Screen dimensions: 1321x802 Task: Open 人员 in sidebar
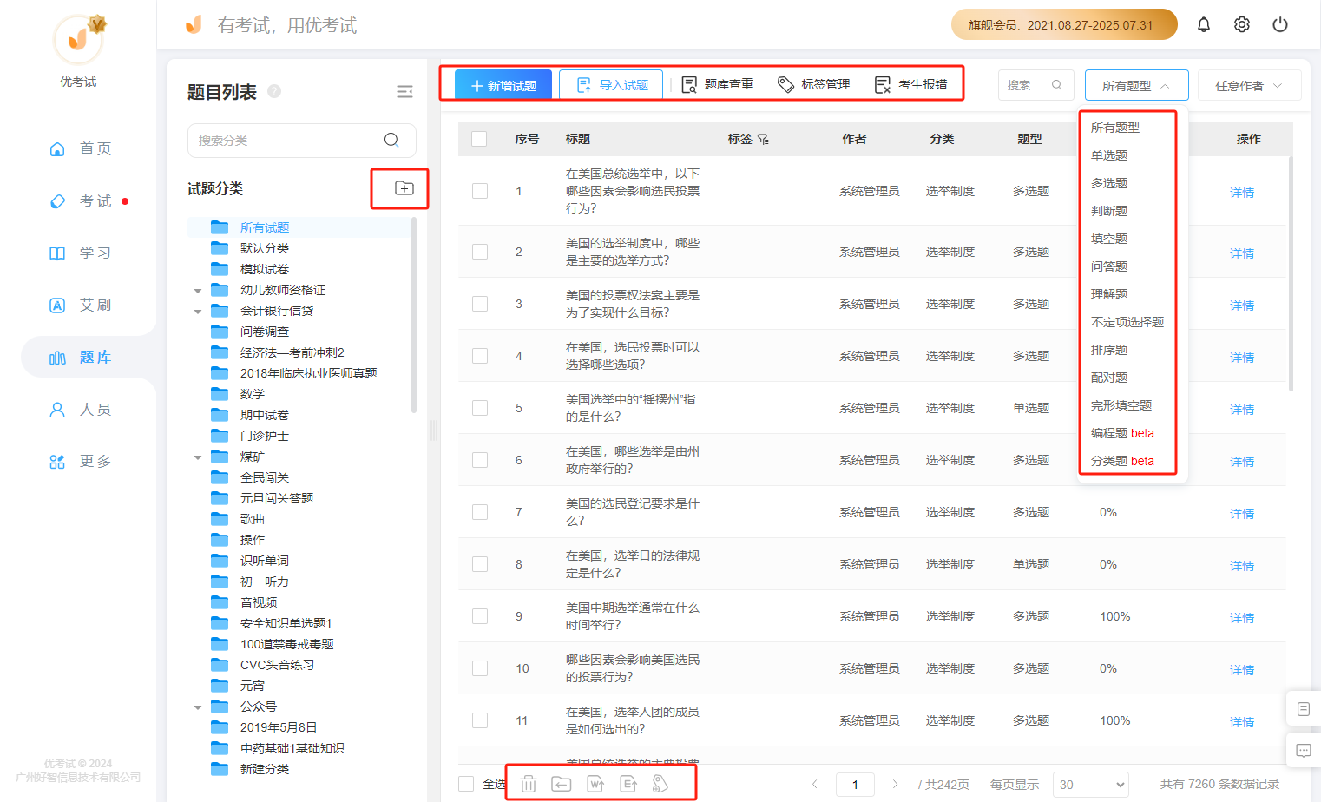pyautogui.click(x=81, y=409)
